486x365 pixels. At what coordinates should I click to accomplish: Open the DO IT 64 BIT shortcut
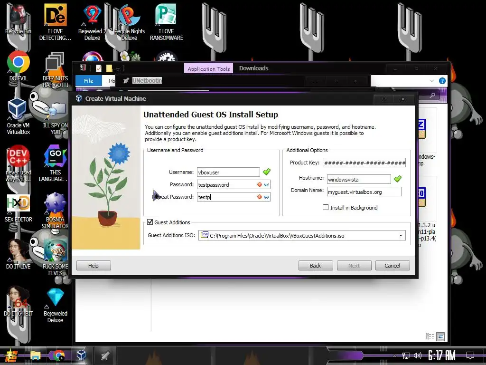click(19, 301)
